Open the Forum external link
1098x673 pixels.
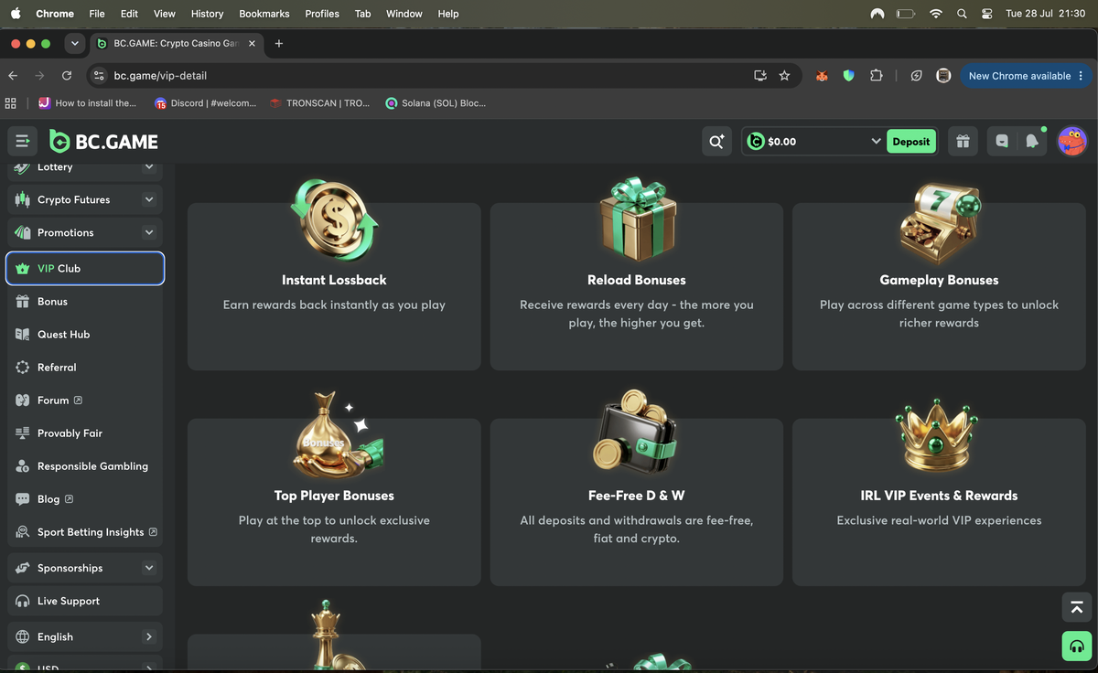[59, 401]
